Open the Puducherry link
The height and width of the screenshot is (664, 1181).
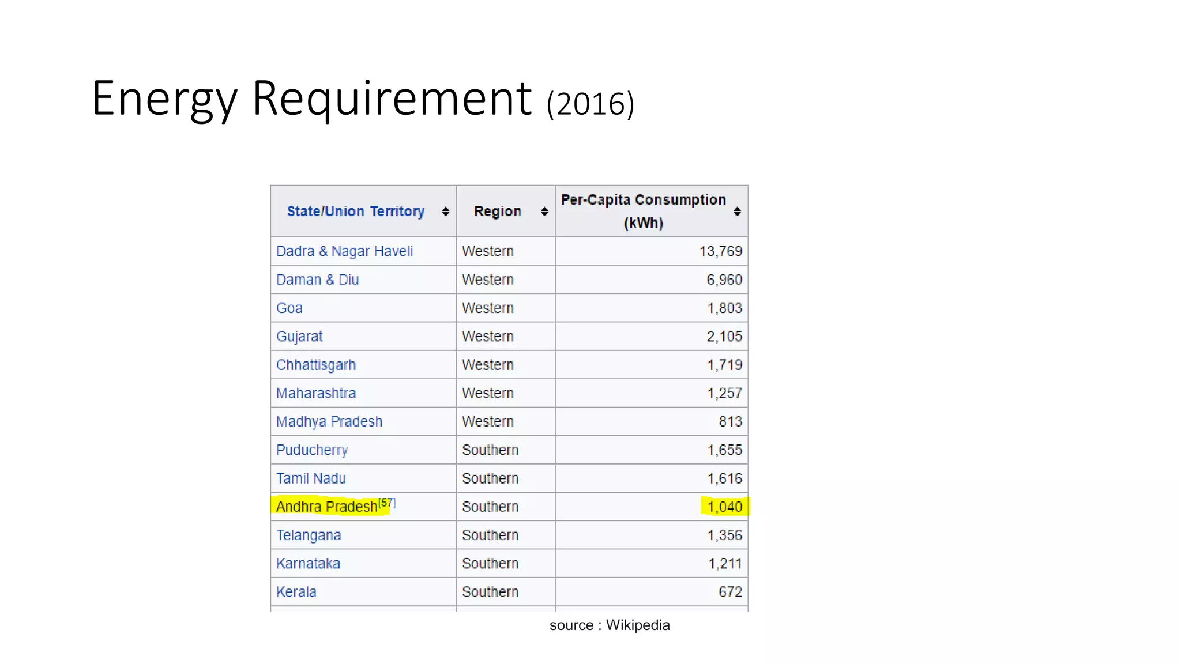pyautogui.click(x=312, y=450)
